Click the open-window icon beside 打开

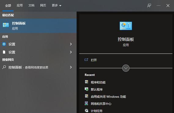[86, 60]
